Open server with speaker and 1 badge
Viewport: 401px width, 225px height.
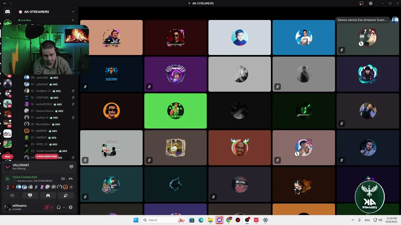click(x=8, y=93)
